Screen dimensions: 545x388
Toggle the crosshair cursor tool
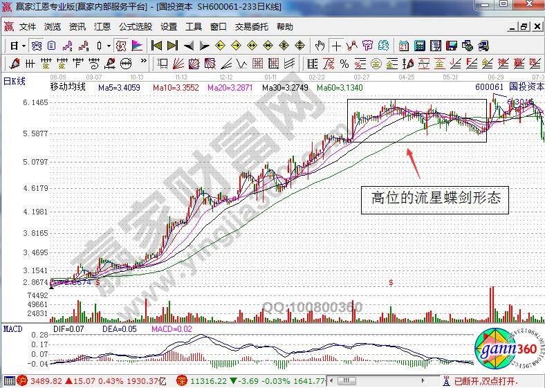[x=336, y=46]
